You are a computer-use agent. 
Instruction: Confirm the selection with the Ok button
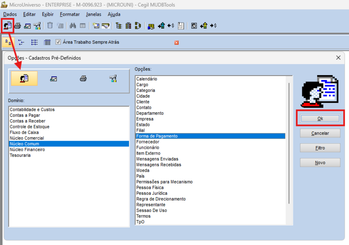click(x=320, y=118)
